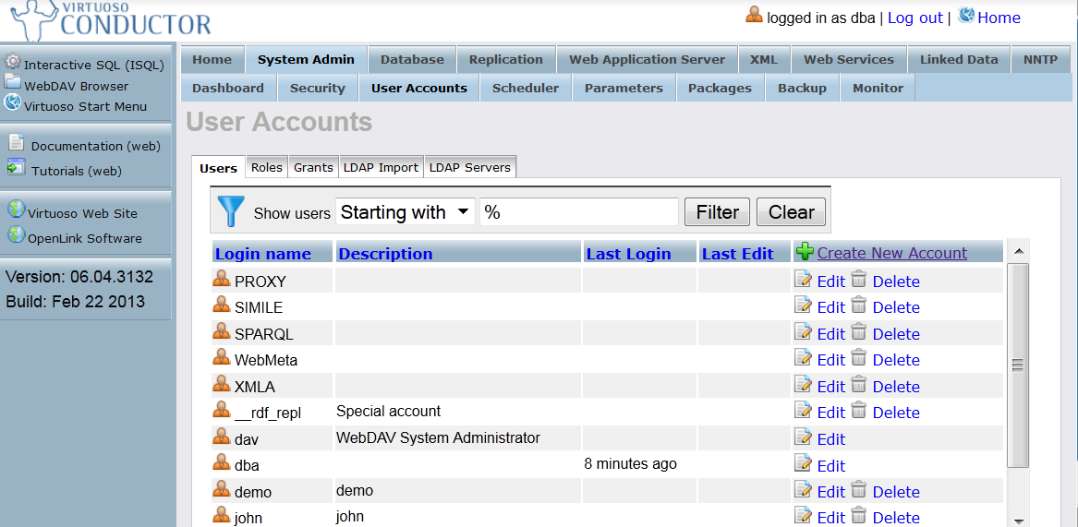Open the Database menu tab
This screenshot has height=527, width=1078.
(412, 59)
